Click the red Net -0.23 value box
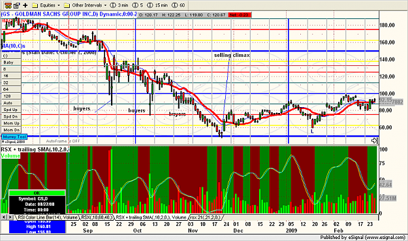 (240, 15)
